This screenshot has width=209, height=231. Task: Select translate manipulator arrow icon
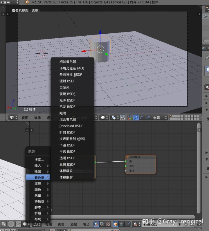pyautogui.click(x=136, y=118)
